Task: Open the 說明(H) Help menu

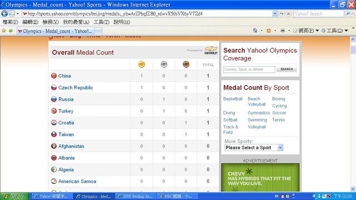Action: (122, 22)
